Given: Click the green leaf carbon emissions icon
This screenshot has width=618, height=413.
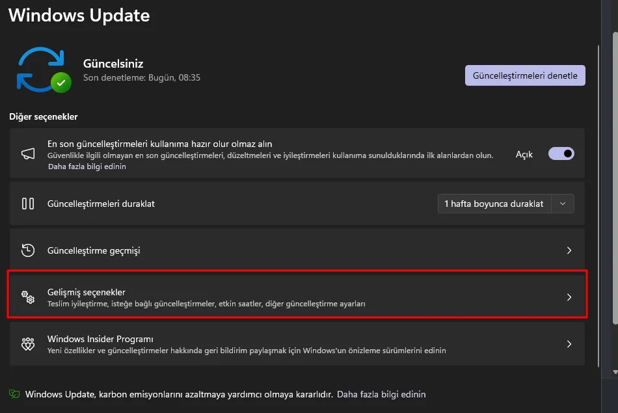Looking at the screenshot, I should tap(14, 394).
